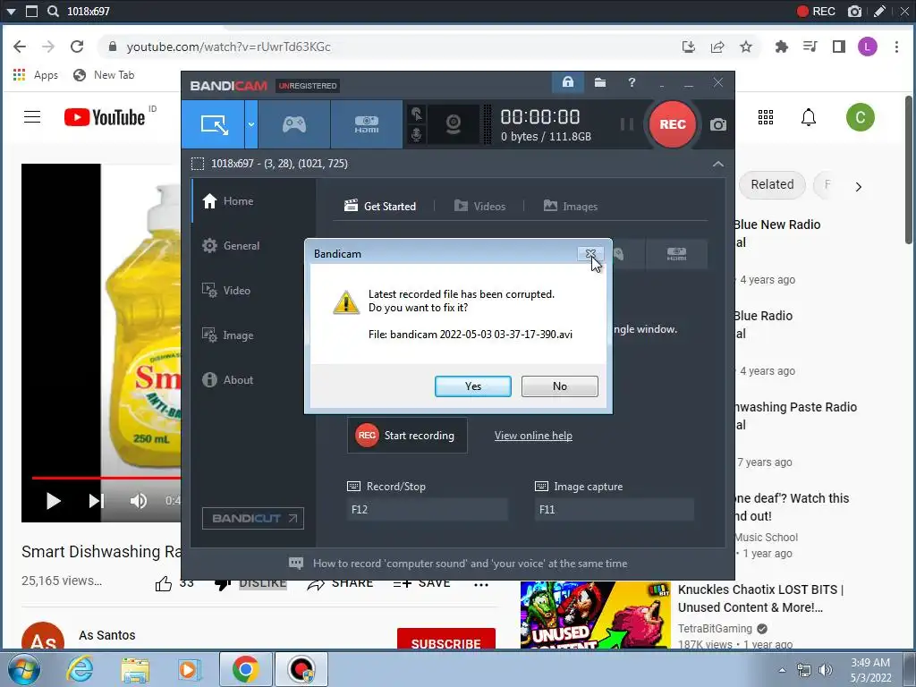Open the video more actions ellipsis
The width and height of the screenshot is (916, 687).
pos(480,584)
